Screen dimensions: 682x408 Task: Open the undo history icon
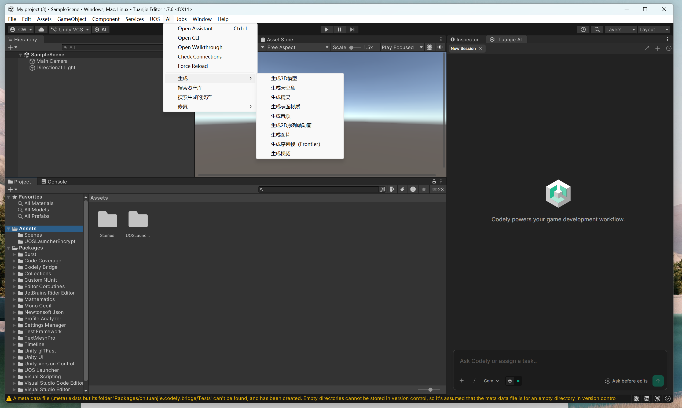coord(583,30)
